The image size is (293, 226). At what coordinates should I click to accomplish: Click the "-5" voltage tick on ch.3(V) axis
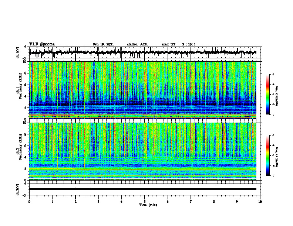click(x=24, y=195)
